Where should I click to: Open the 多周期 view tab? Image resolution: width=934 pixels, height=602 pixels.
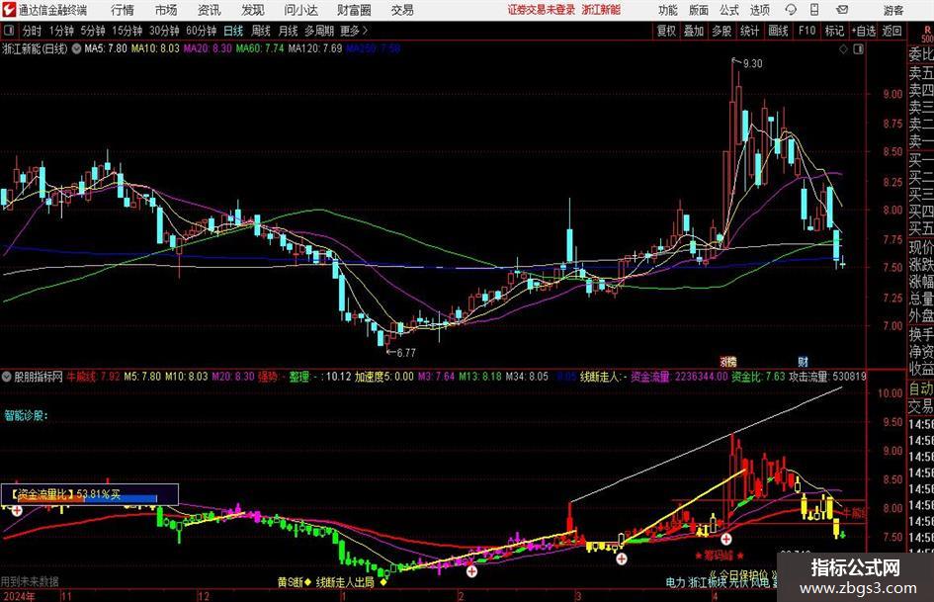tap(319, 31)
